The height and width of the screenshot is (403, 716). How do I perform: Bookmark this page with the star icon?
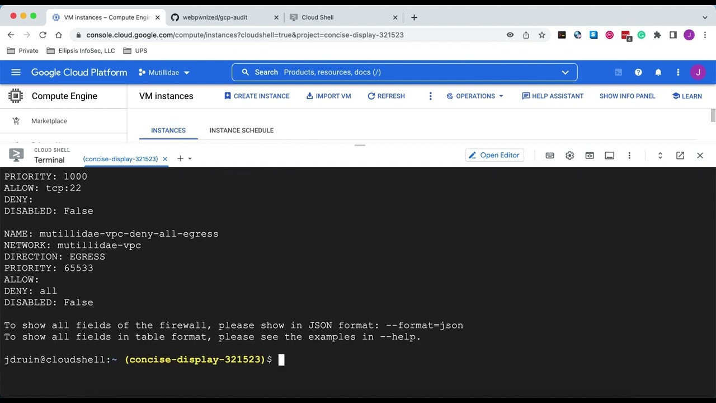click(x=542, y=35)
